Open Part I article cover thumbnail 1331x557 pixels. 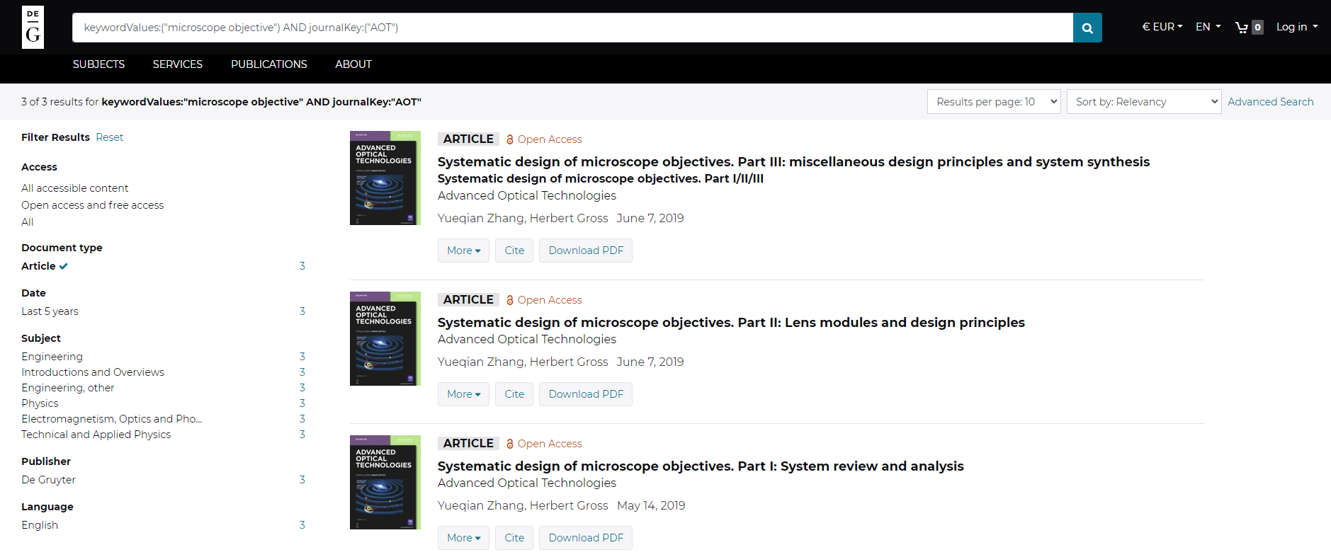pyautogui.click(x=385, y=482)
